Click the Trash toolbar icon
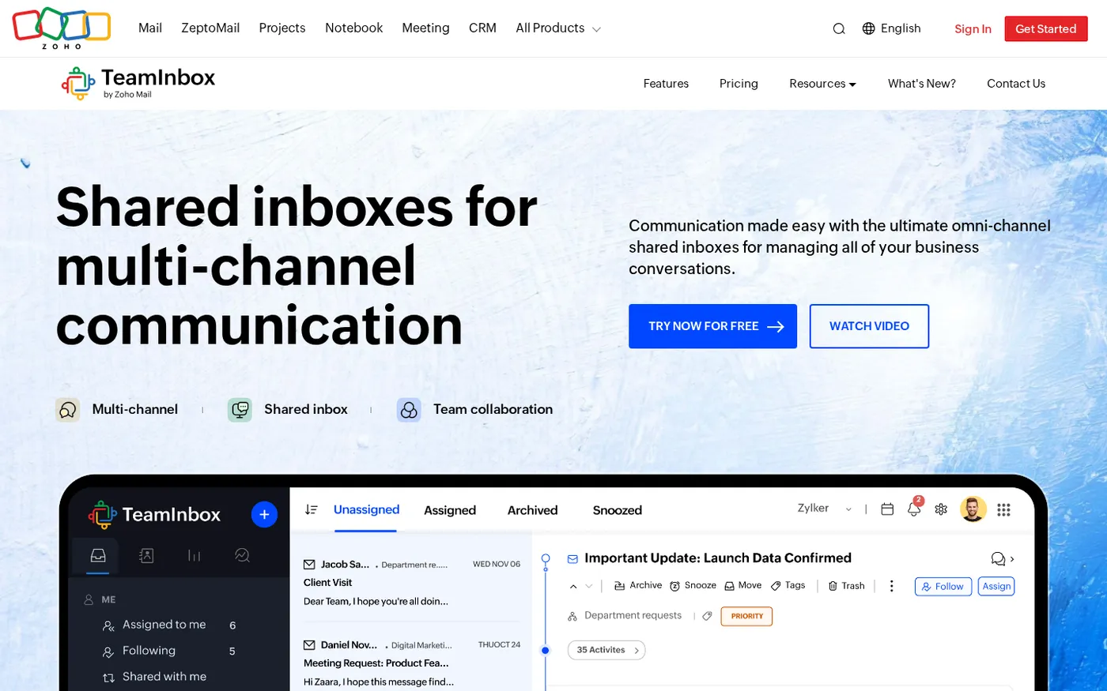The image size is (1107, 691). coord(833,586)
